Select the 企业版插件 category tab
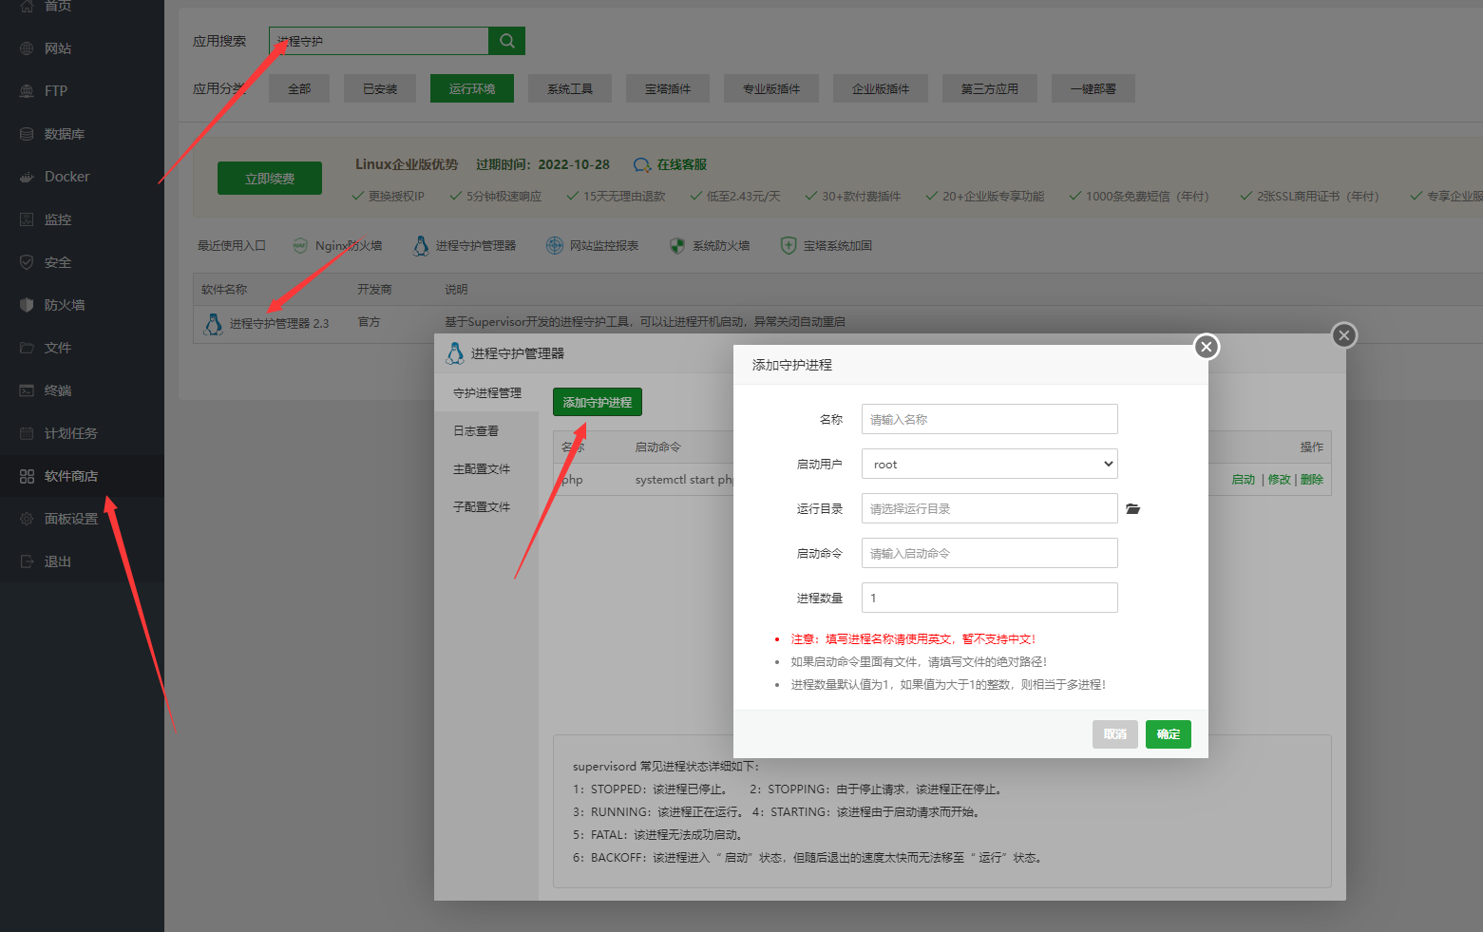 click(881, 88)
